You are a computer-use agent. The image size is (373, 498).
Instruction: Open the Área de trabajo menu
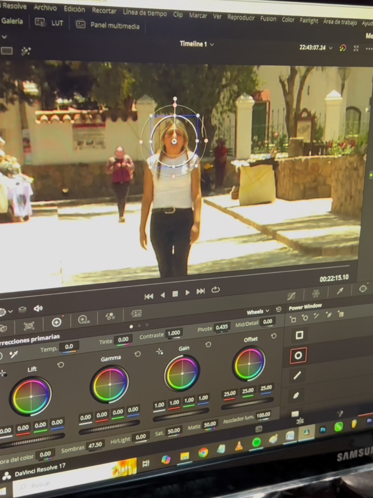(340, 22)
